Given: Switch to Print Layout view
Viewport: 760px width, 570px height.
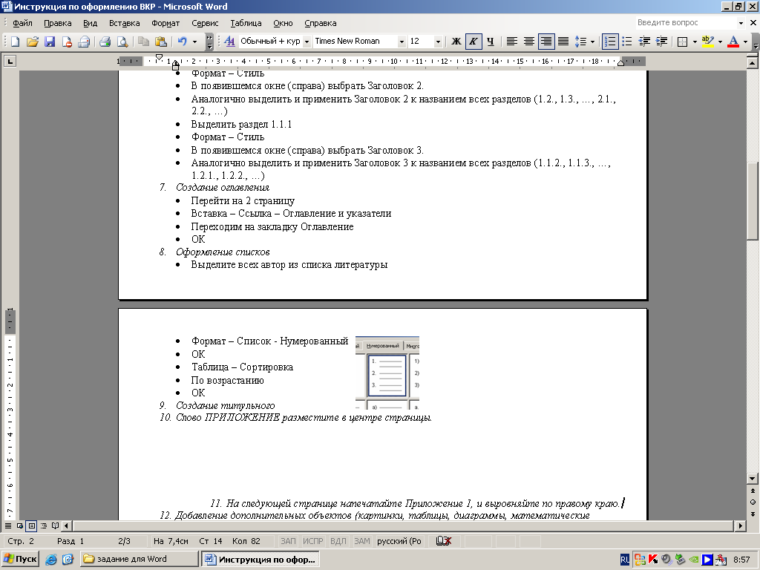Looking at the screenshot, I should (31, 525).
